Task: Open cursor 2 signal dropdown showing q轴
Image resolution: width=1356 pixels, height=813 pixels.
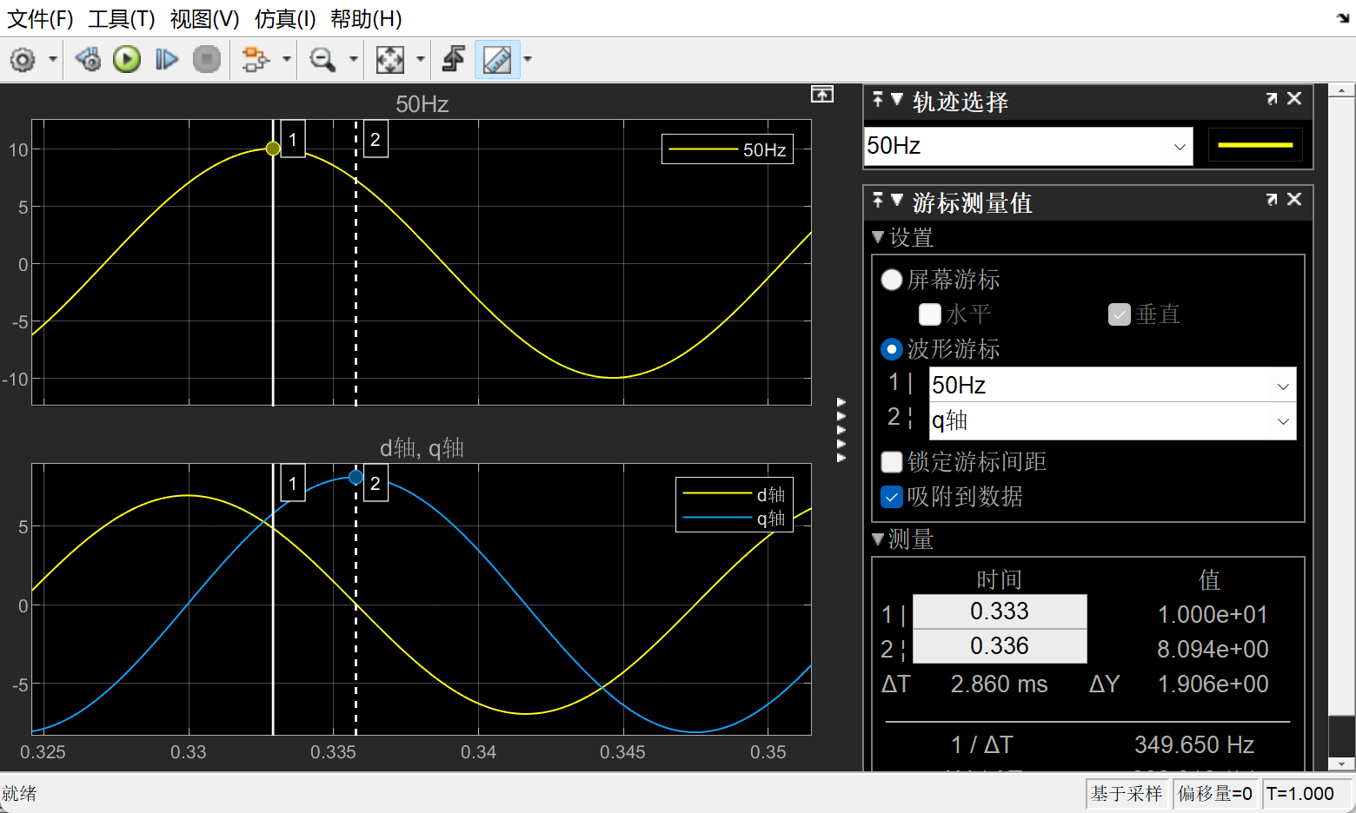Action: (1113, 421)
